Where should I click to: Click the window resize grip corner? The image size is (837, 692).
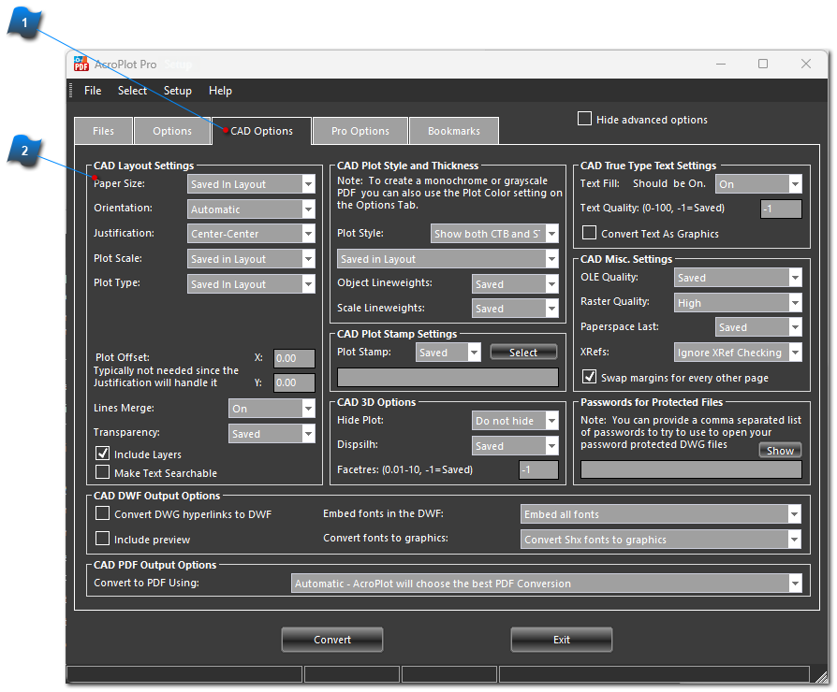[821, 676]
